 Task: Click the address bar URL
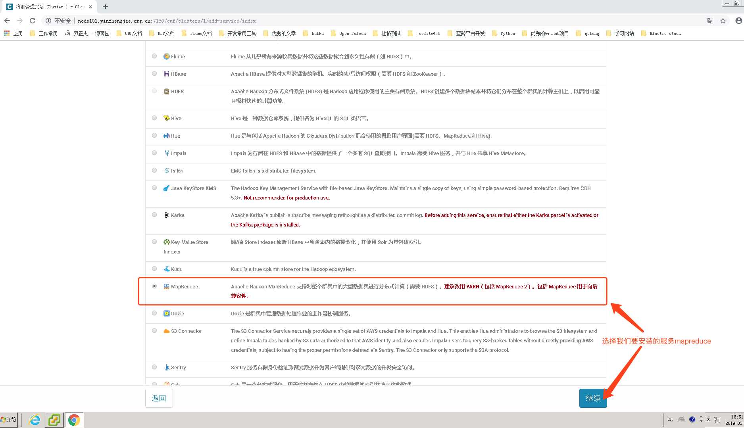coord(167,21)
